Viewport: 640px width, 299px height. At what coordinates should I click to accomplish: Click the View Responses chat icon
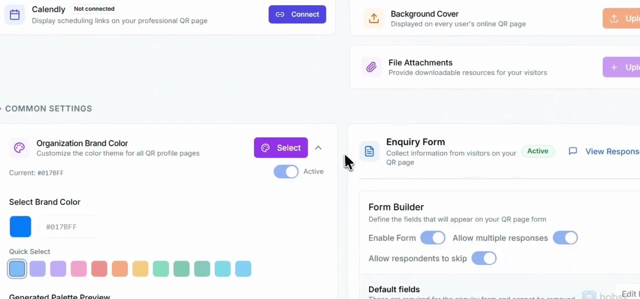pos(573,151)
